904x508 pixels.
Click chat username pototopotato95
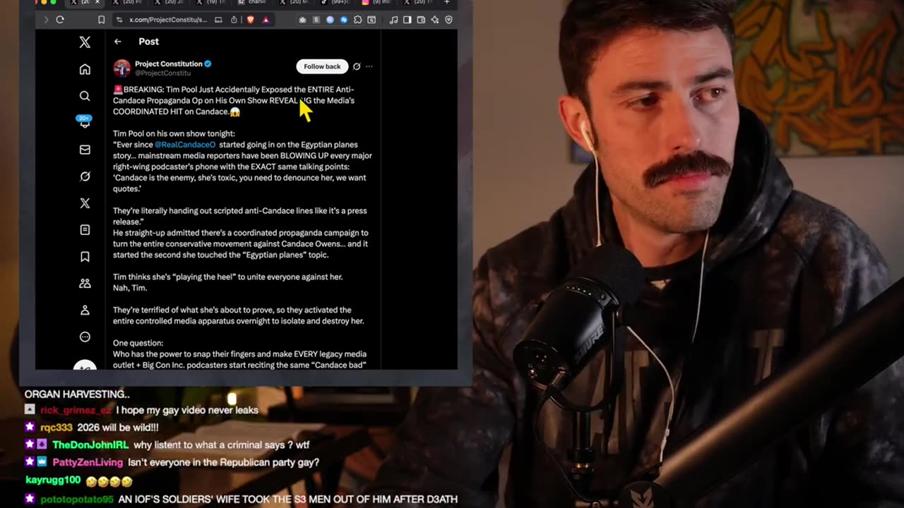[77, 500]
